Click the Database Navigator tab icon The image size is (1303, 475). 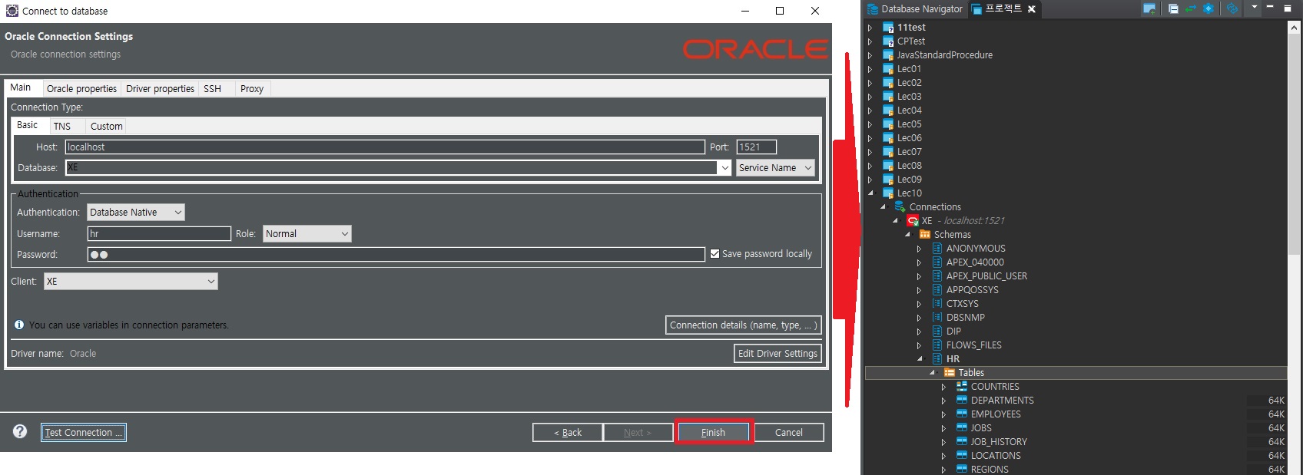pos(873,9)
